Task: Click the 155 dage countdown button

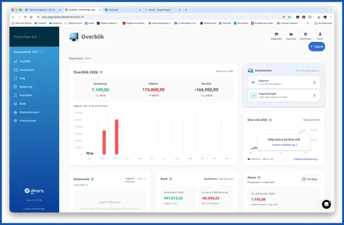Action: click(310, 179)
